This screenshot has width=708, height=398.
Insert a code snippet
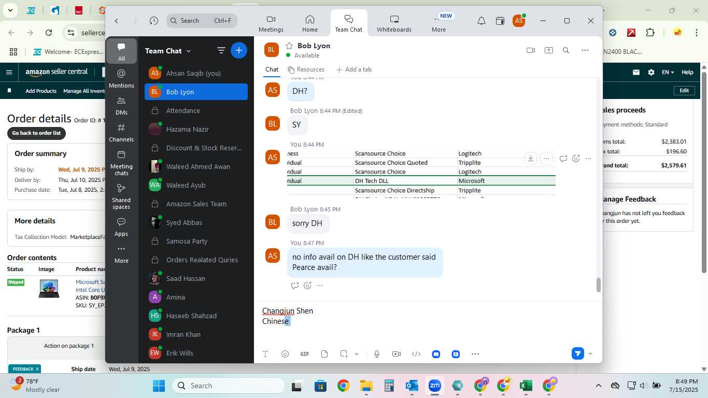point(416,354)
